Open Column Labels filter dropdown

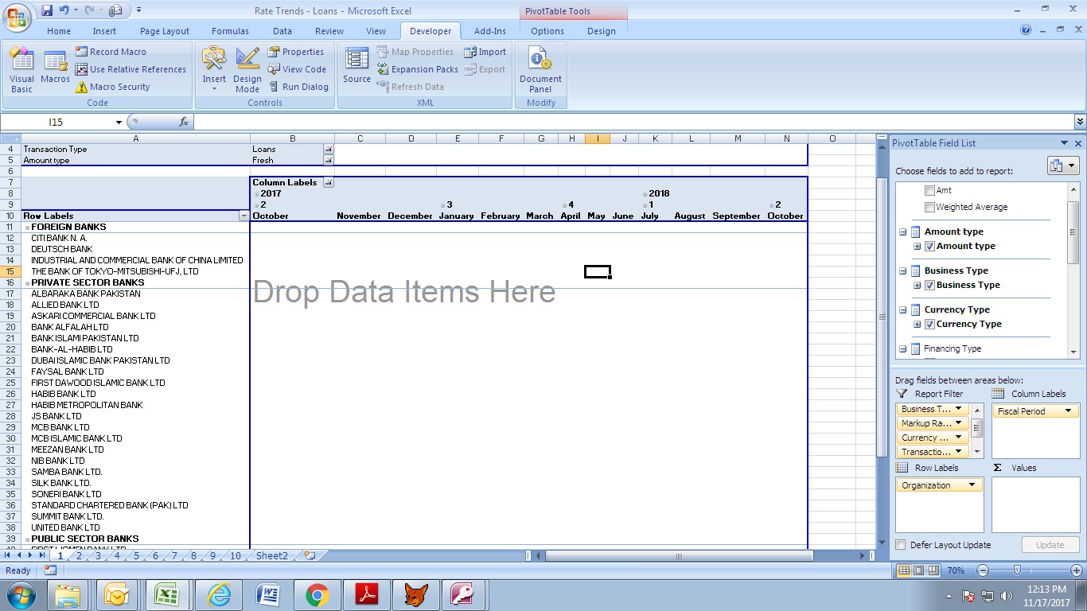click(329, 182)
